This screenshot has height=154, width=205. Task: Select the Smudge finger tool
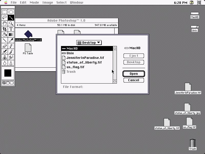[11, 57]
